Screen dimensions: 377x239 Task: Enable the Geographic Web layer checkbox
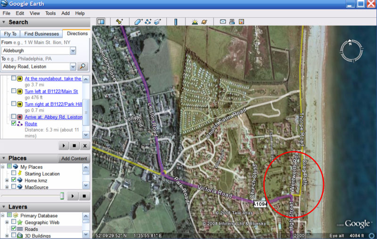[14, 222]
